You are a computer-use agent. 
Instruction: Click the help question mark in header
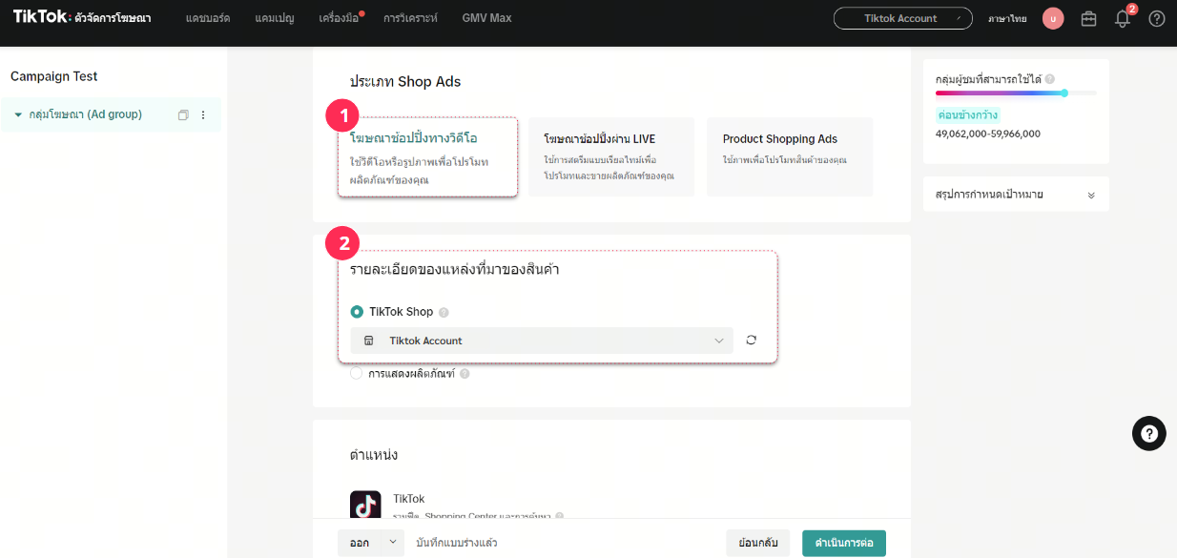click(x=1157, y=18)
